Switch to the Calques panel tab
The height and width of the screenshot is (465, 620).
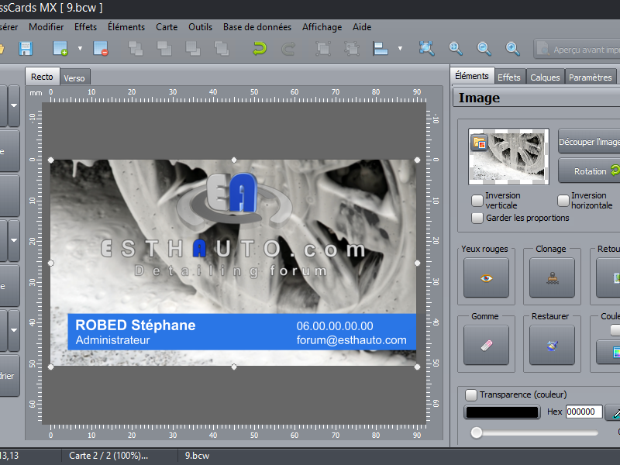coord(545,77)
